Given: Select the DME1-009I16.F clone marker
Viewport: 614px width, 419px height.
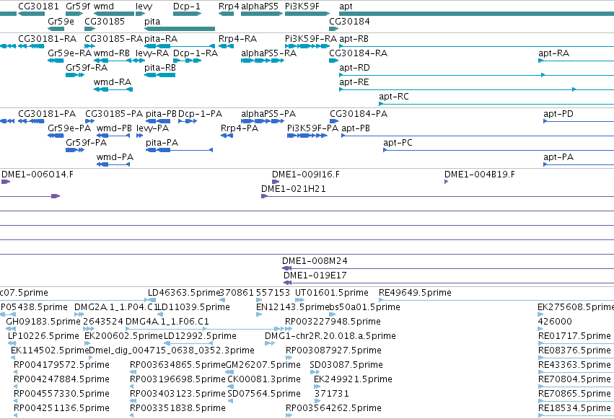Looking at the screenshot, I should pyautogui.click(x=276, y=182).
